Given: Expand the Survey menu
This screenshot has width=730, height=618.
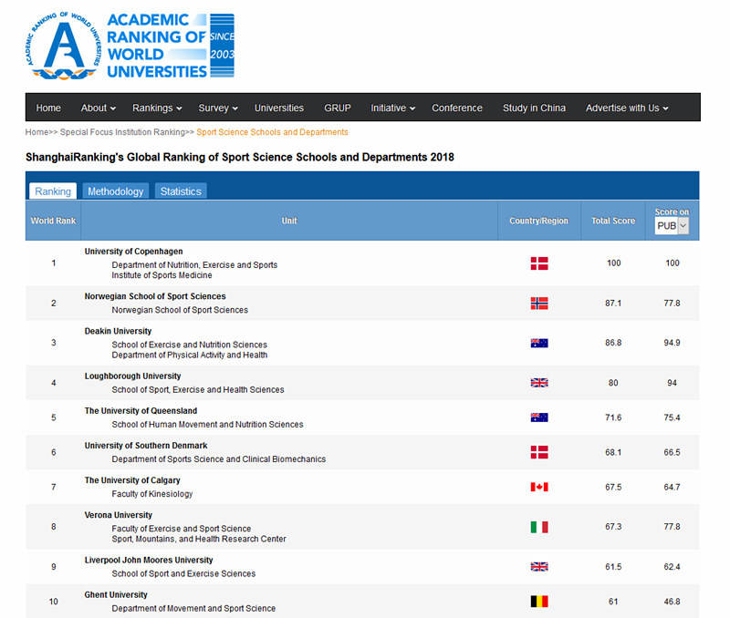Looking at the screenshot, I should pyautogui.click(x=218, y=108).
